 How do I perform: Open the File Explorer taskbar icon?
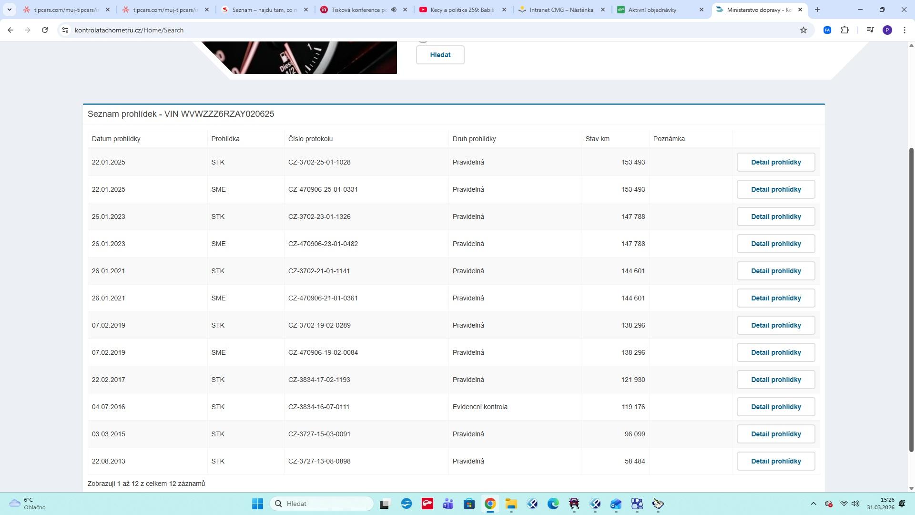(511, 504)
